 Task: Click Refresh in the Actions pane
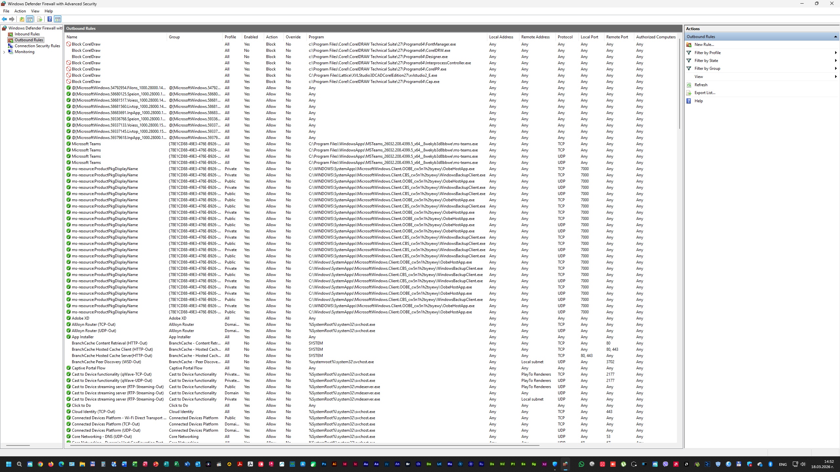coord(701,85)
